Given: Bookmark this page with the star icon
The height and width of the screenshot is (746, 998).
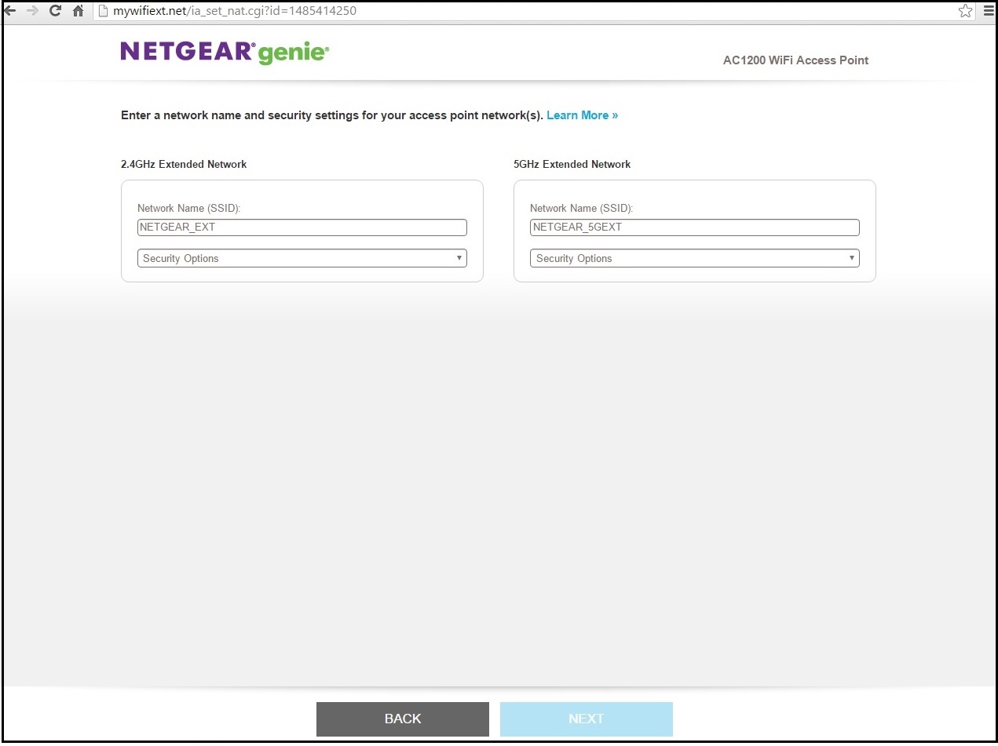Looking at the screenshot, I should click(965, 11).
